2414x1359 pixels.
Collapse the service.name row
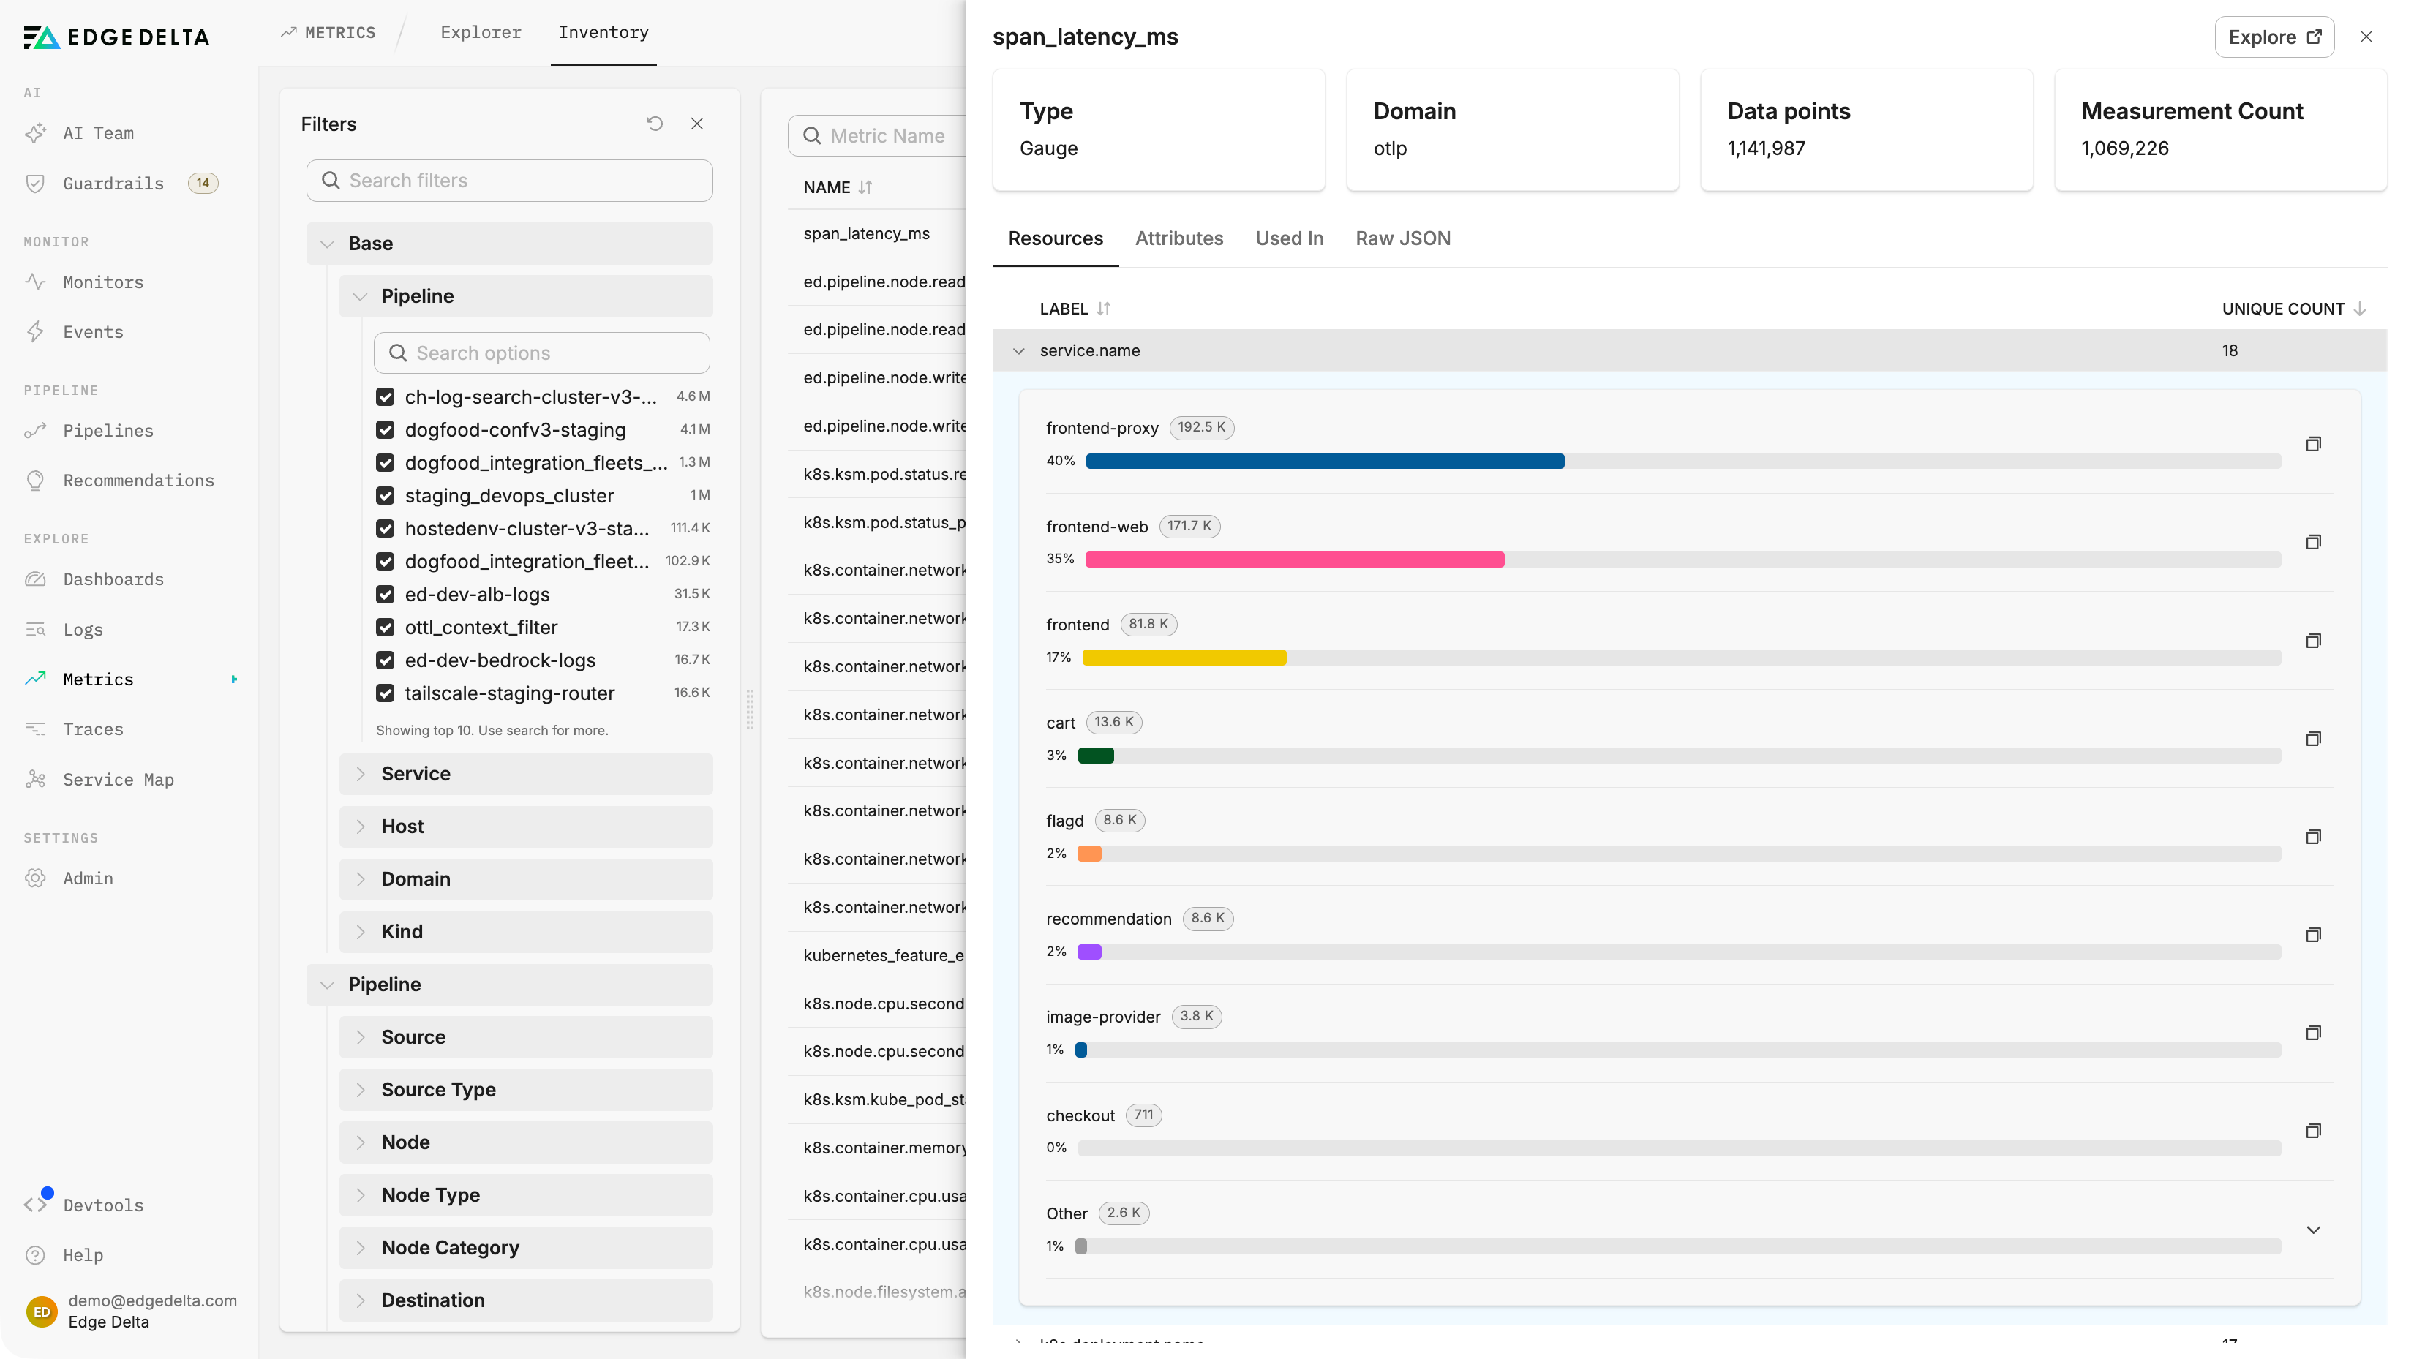(x=1019, y=350)
